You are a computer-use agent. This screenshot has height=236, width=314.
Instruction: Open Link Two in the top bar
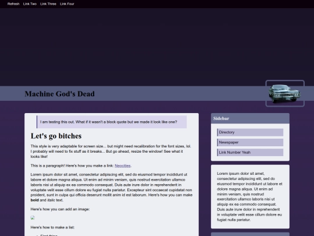(x=30, y=4)
